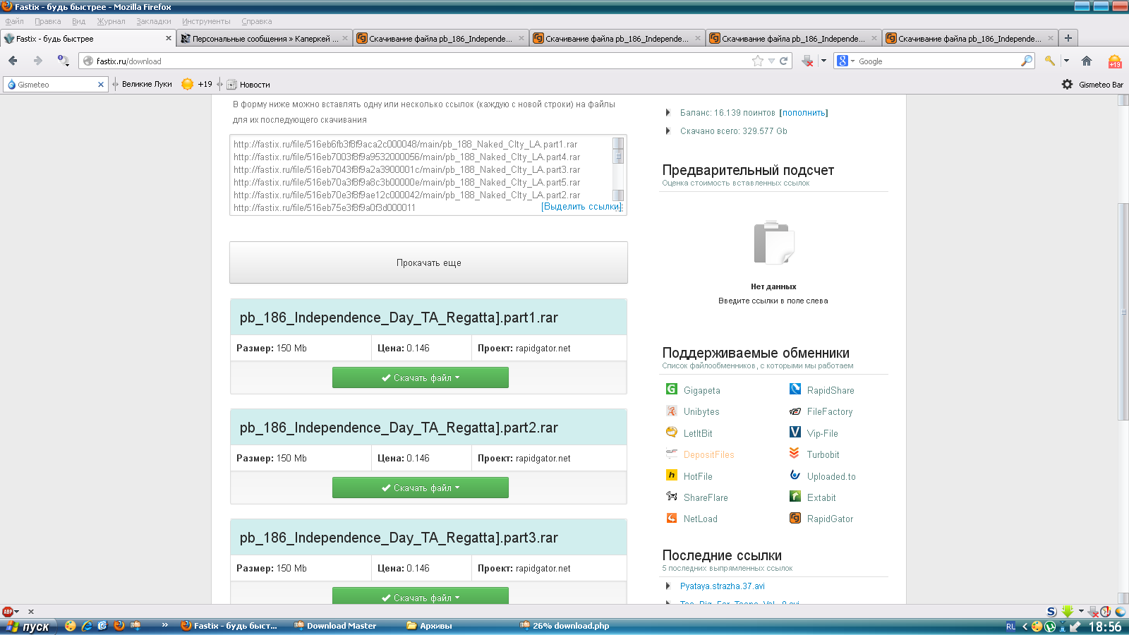Click the Extabit icon

[x=795, y=497]
